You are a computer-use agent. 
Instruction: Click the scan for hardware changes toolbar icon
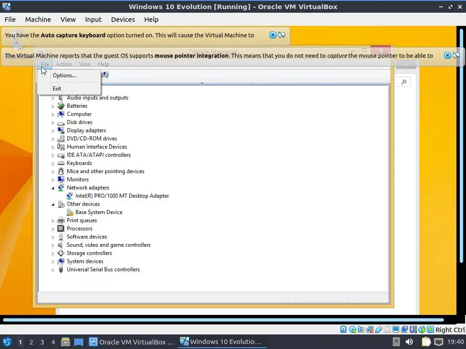coord(106,75)
